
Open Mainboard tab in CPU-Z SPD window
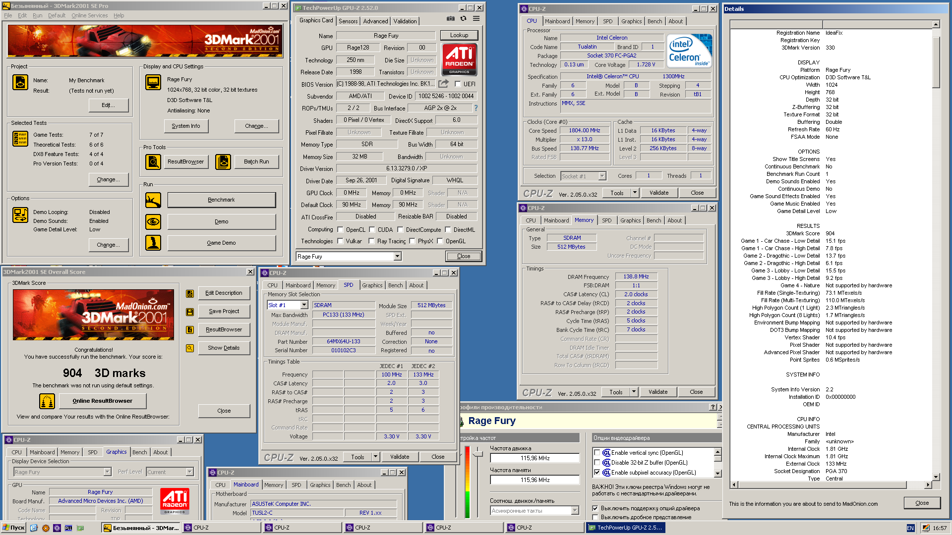click(298, 285)
